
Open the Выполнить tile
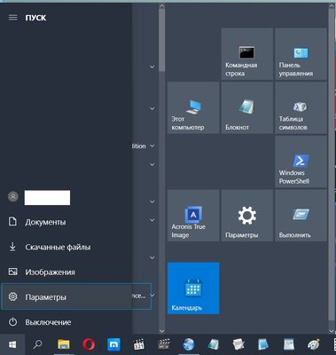(301, 216)
